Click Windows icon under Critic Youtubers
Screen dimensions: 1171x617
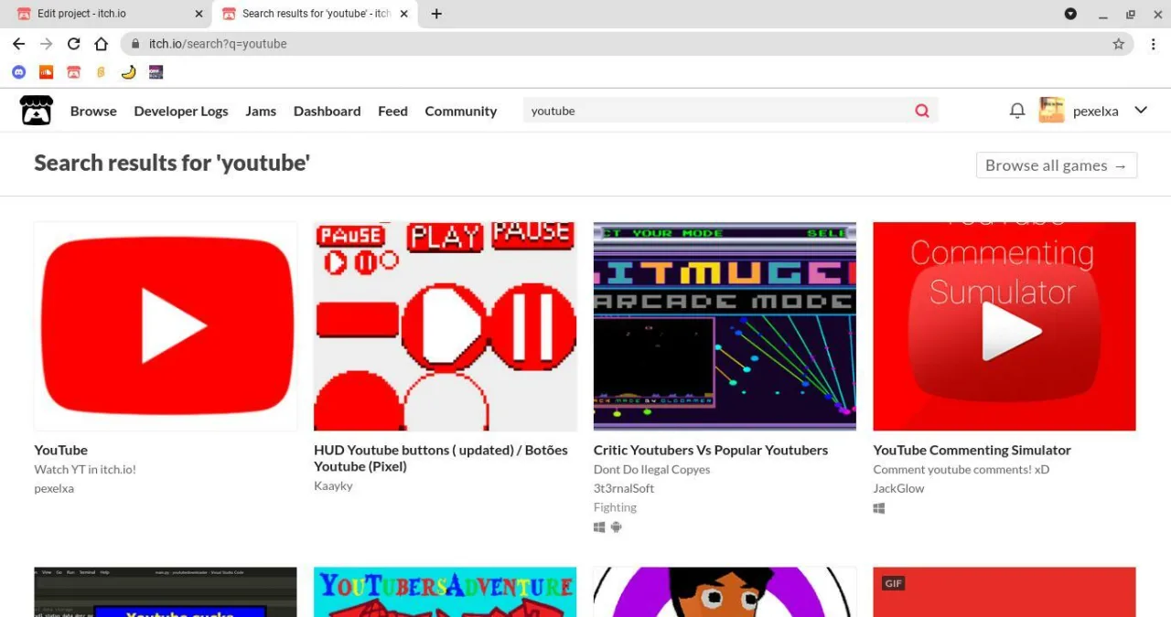599,527
